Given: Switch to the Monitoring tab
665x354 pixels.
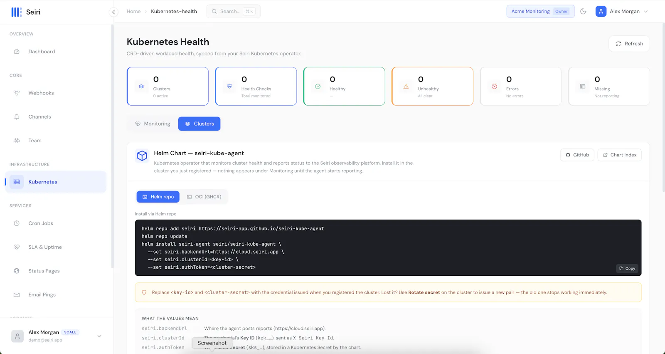Looking at the screenshot, I should pyautogui.click(x=153, y=124).
